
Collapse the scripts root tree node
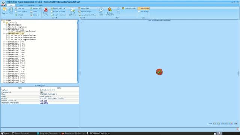[1, 21]
